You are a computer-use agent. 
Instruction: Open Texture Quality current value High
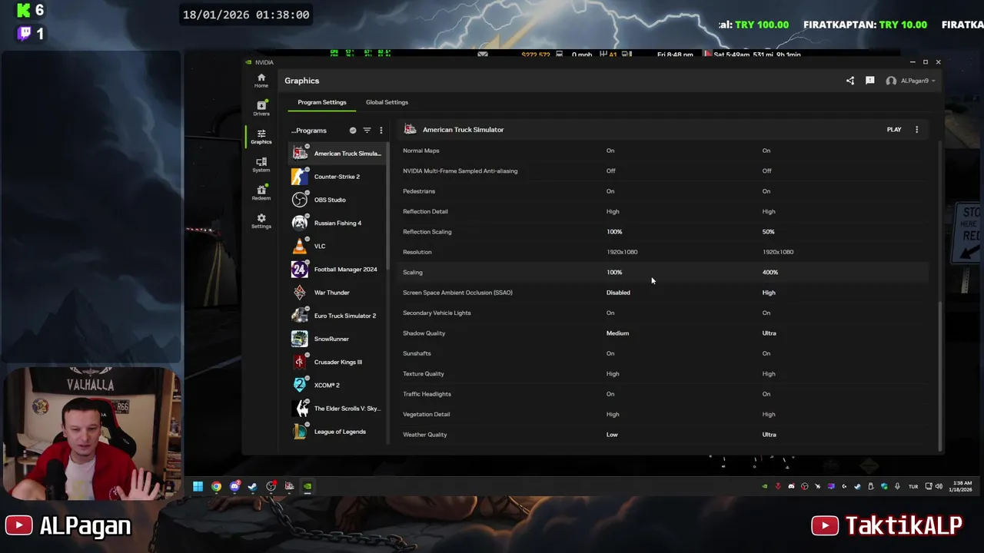pyautogui.click(x=613, y=374)
